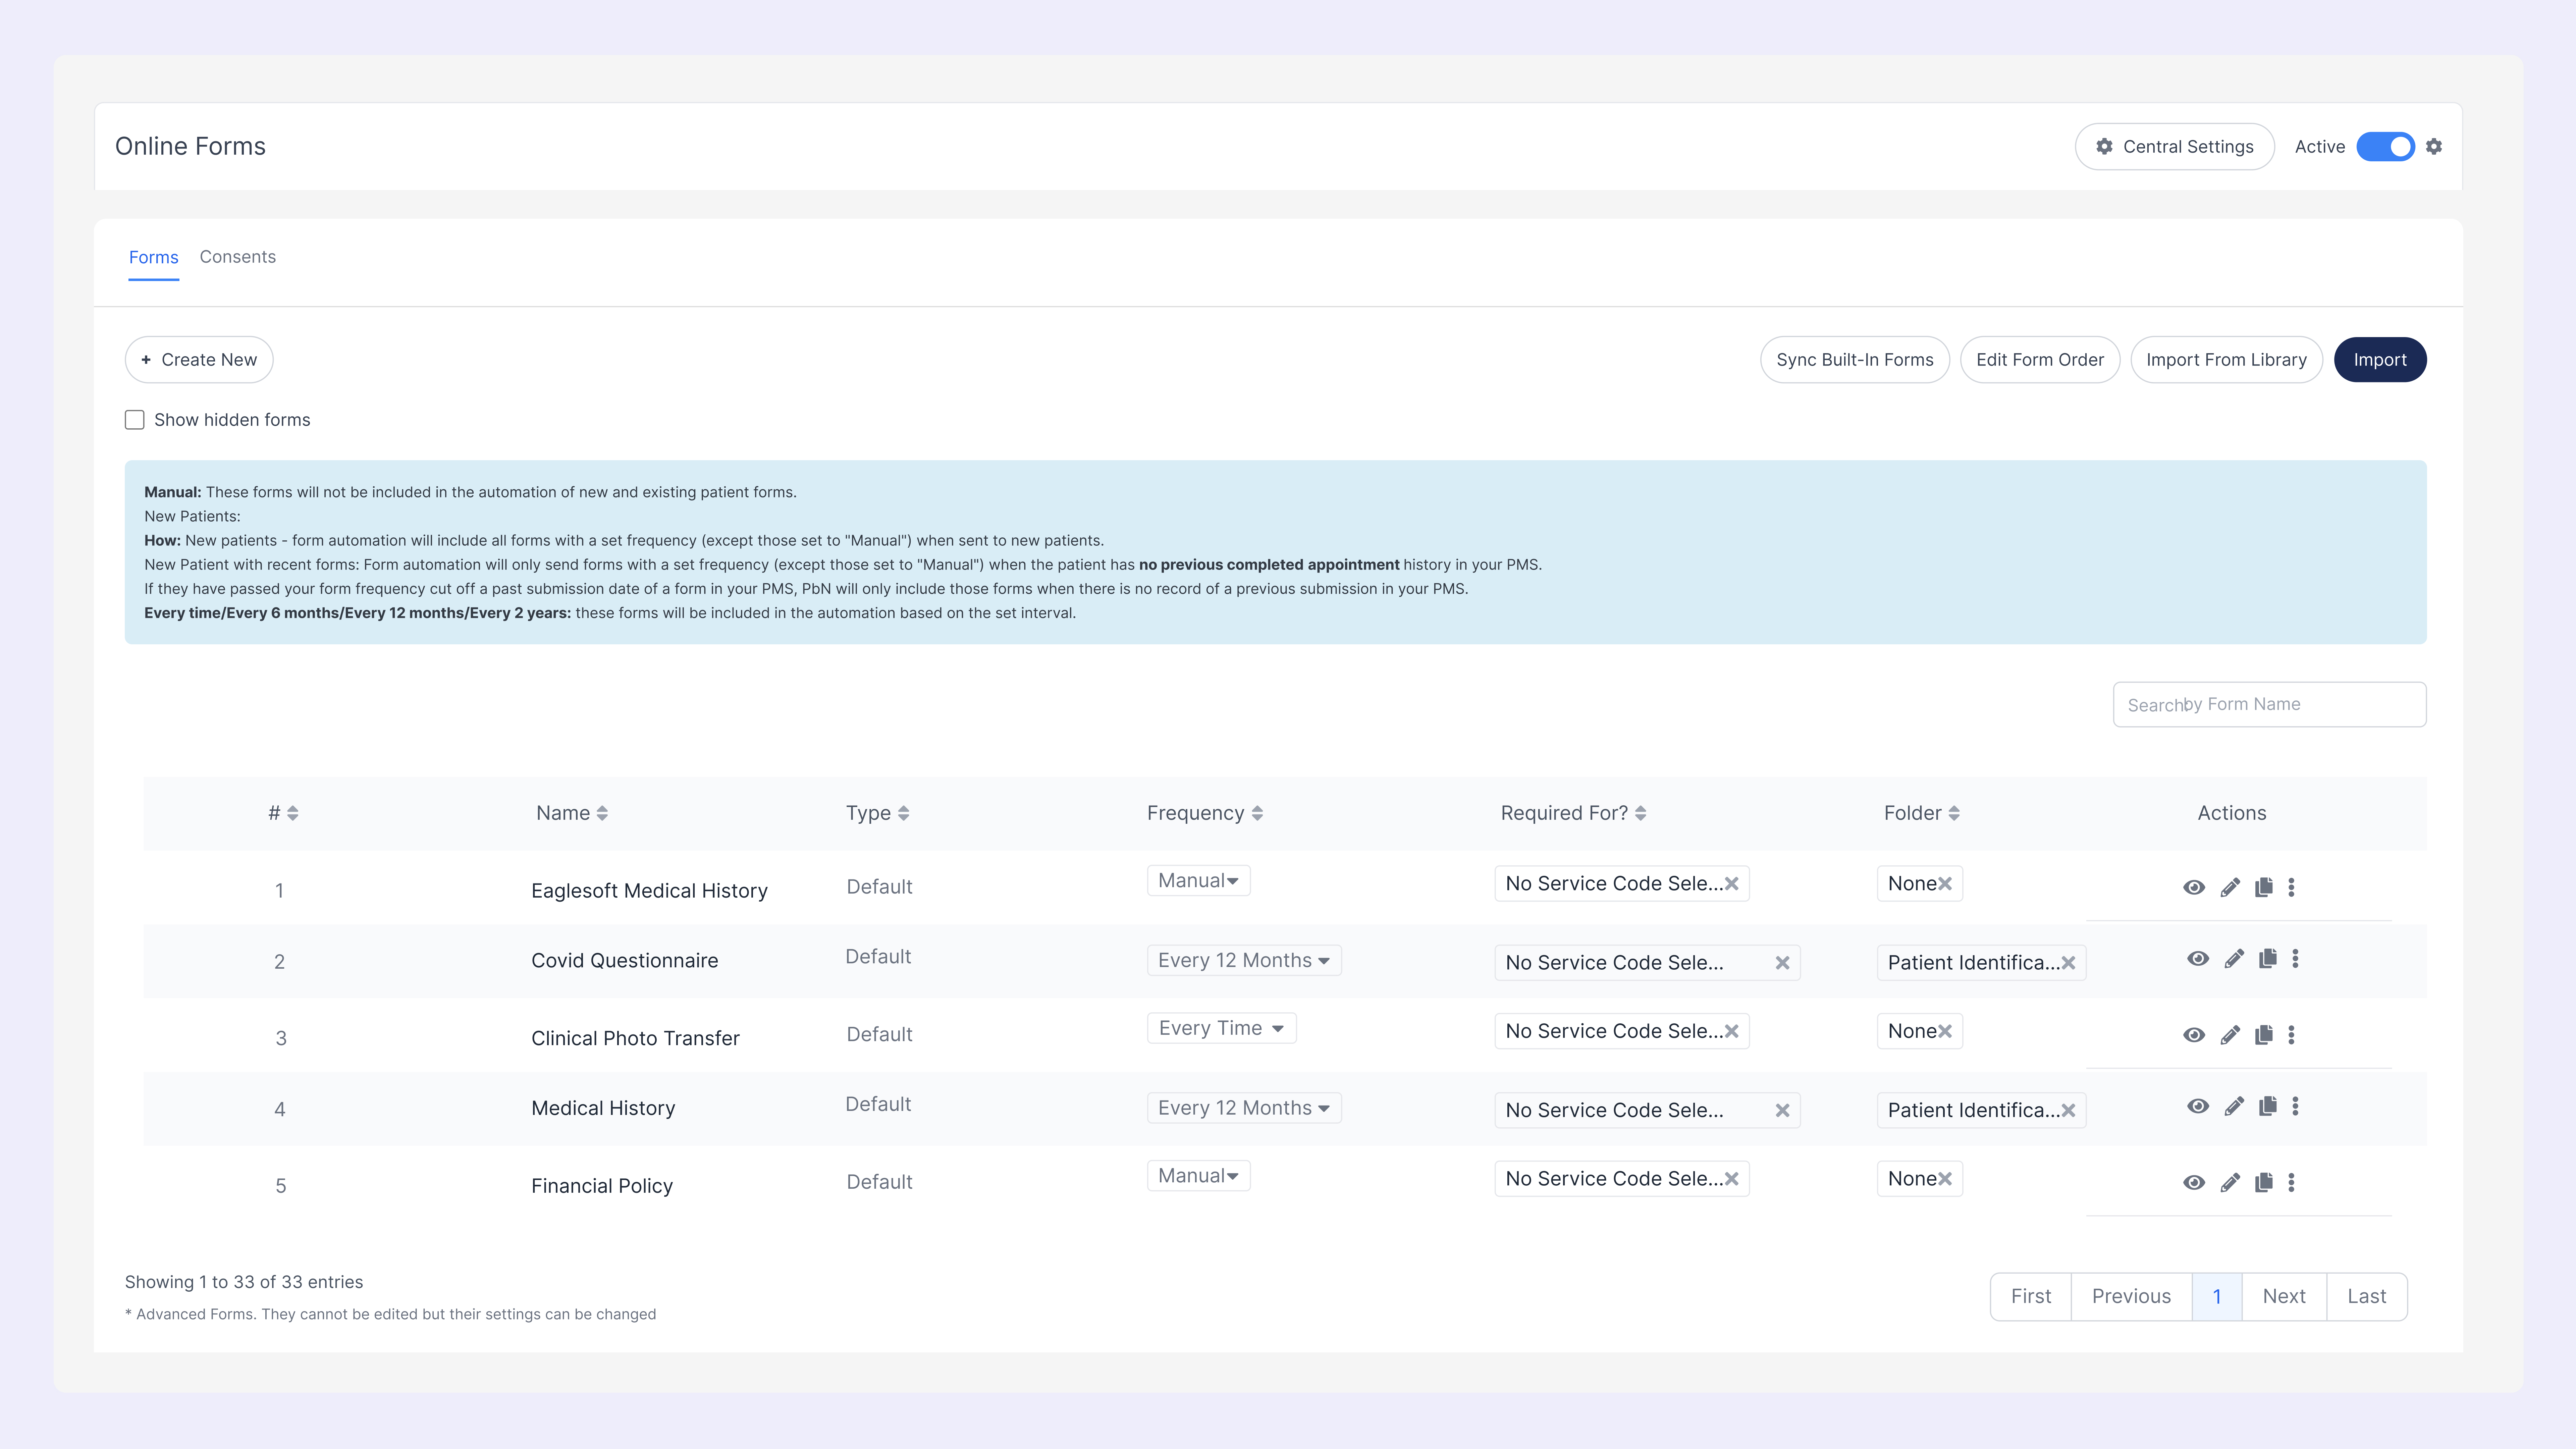Click the Create New button

point(199,360)
